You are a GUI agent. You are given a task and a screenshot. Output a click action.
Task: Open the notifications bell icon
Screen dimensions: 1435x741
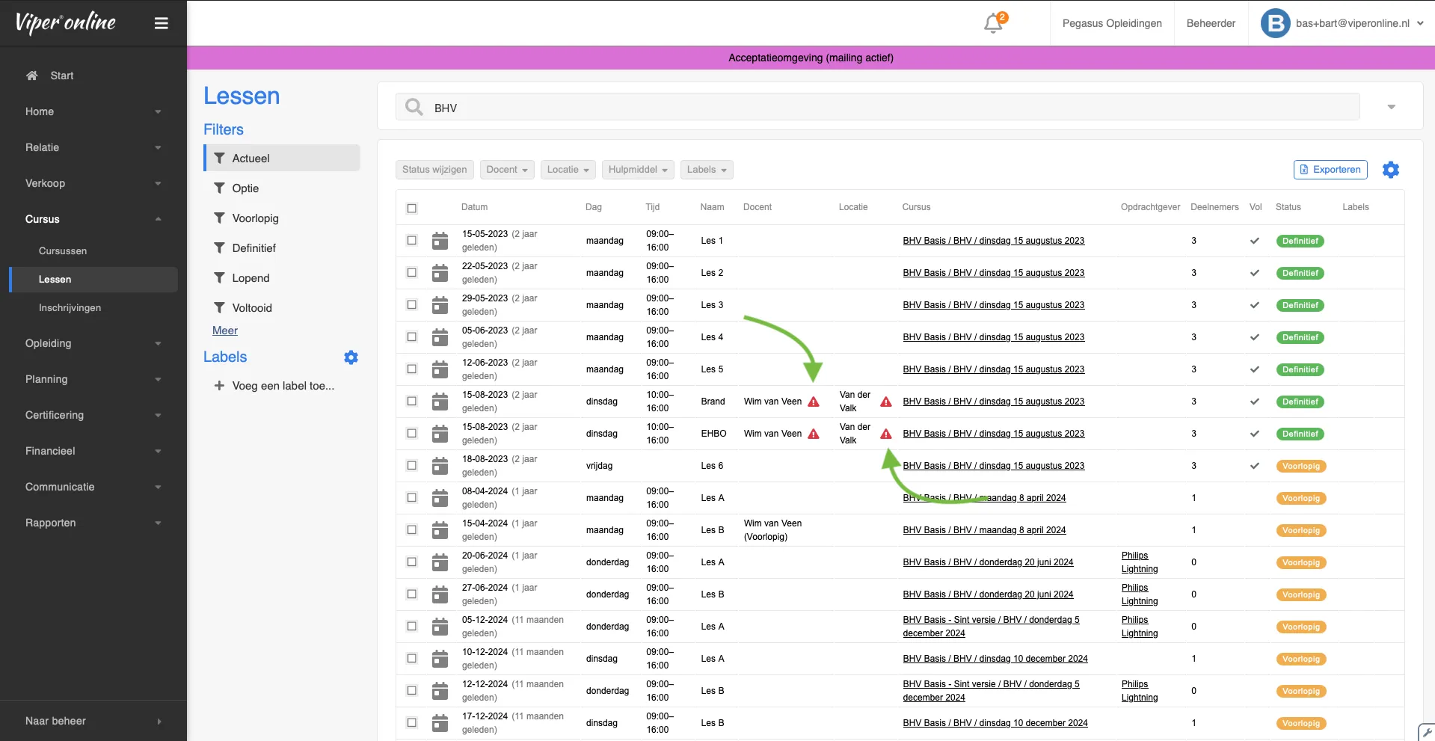coord(994,23)
